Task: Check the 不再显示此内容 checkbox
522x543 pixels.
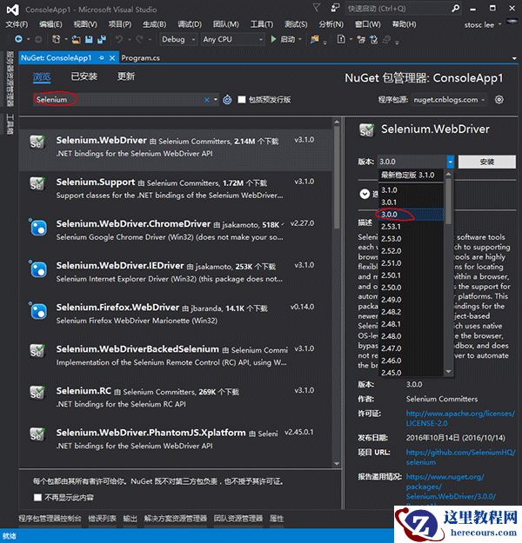Action: tap(37, 497)
